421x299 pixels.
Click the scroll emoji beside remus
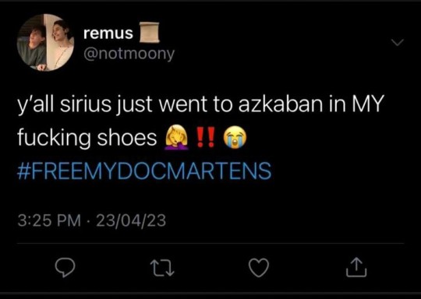pos(150,33)
